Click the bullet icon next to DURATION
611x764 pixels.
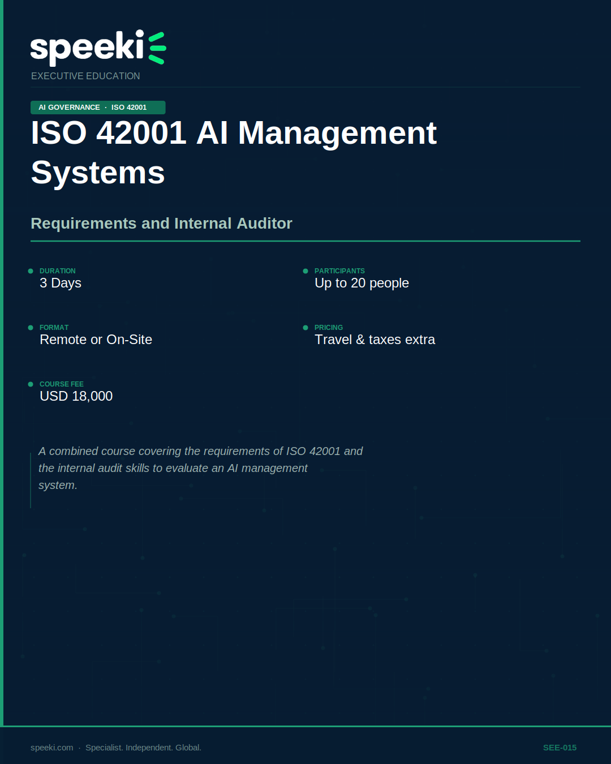pyautogui.click(x=31, y=272)
